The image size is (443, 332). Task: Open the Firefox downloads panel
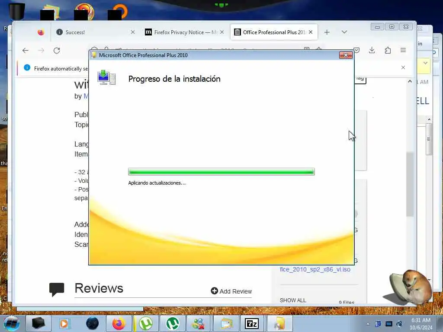tap(372, 50)
